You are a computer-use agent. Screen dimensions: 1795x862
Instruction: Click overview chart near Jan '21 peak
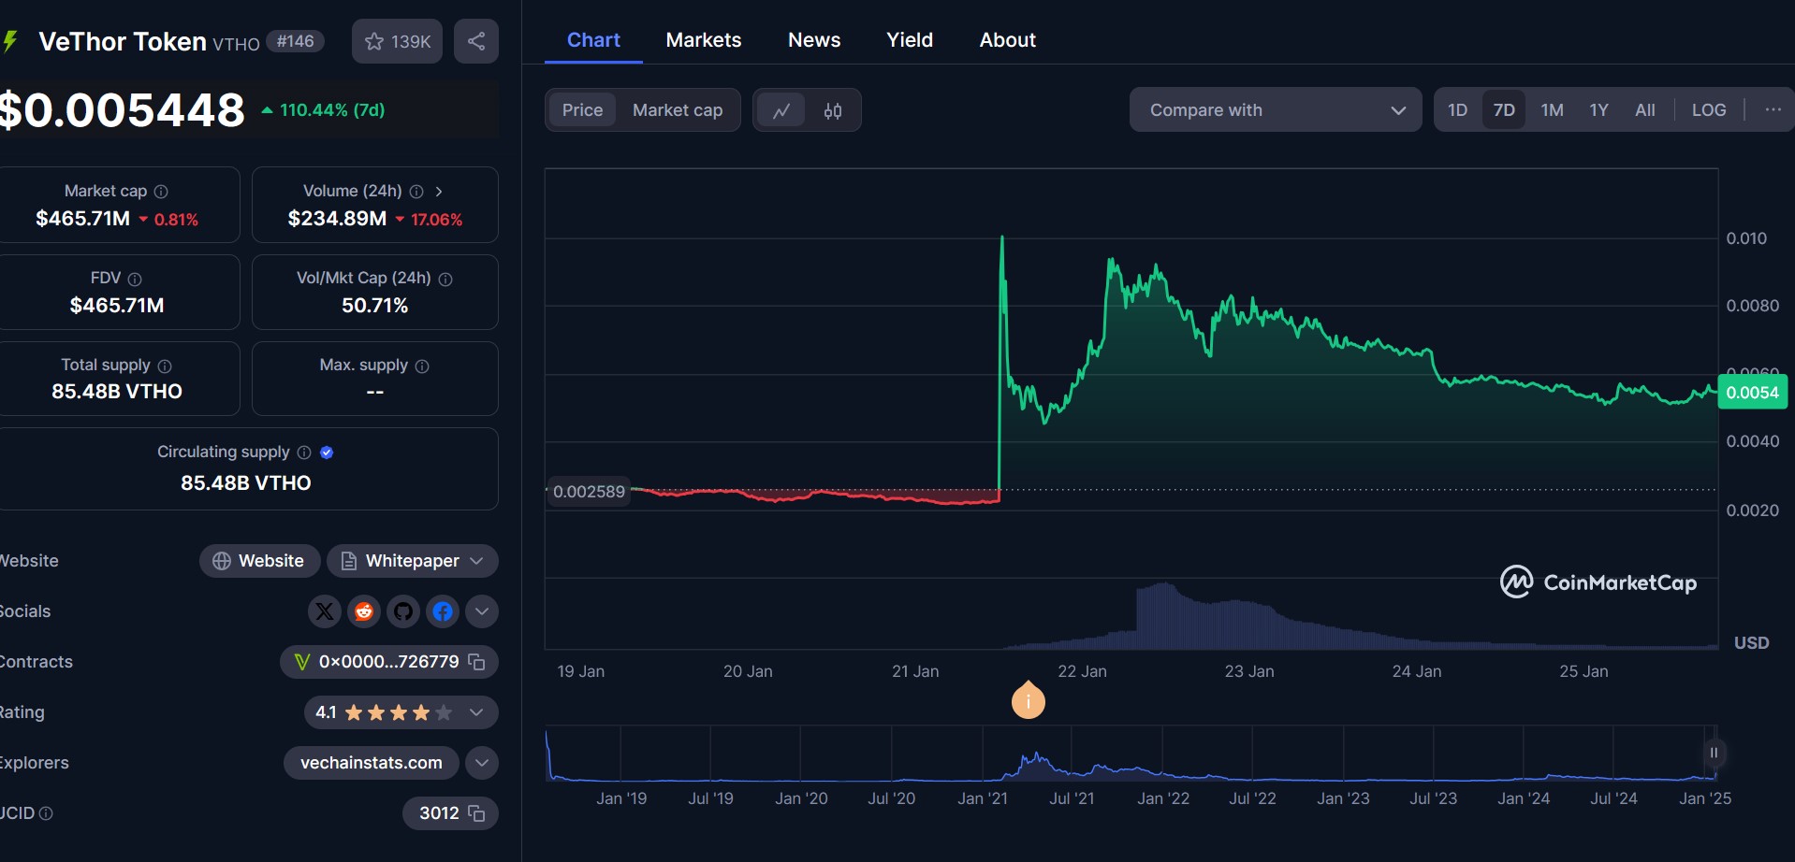point(1035,755)
